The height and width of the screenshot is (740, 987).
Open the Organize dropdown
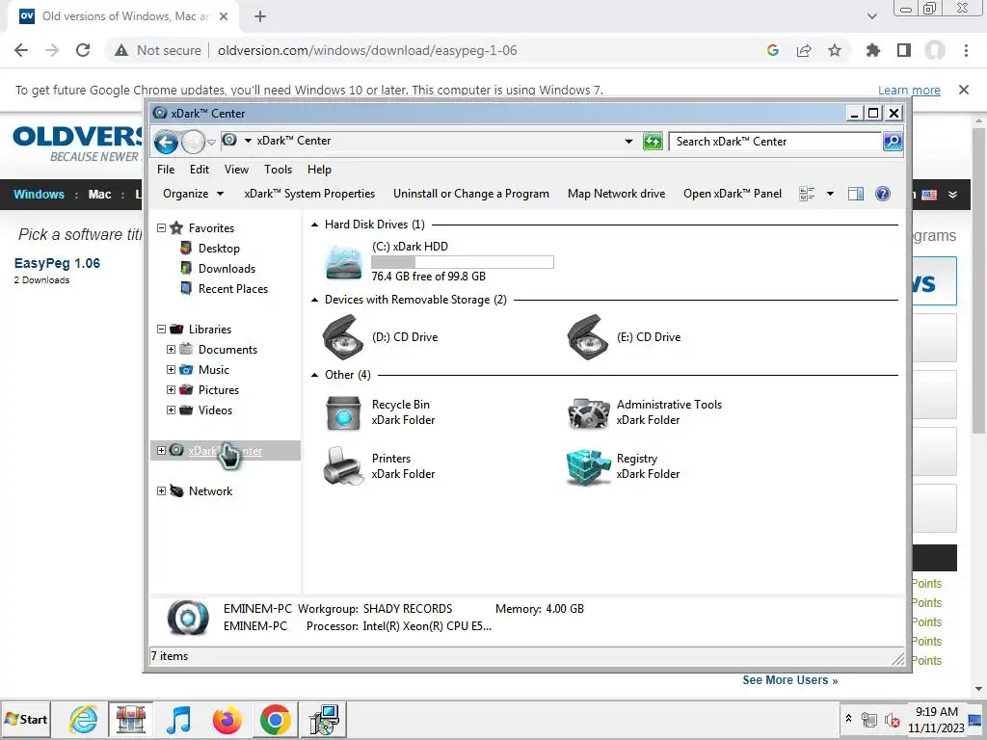pyautogui.click(x=193, y=194)
